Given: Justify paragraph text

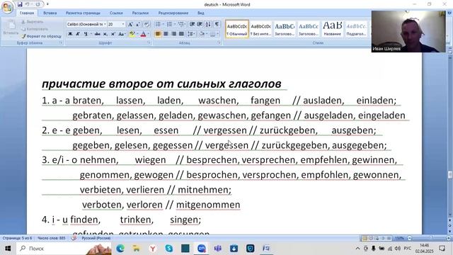Looking at the screenshot, I should coord(181,34).
